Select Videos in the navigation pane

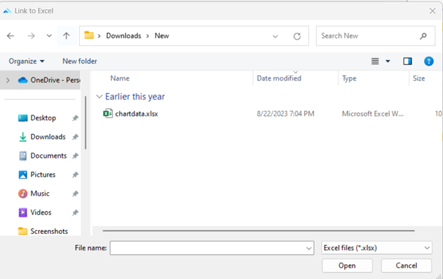[41, 213]
